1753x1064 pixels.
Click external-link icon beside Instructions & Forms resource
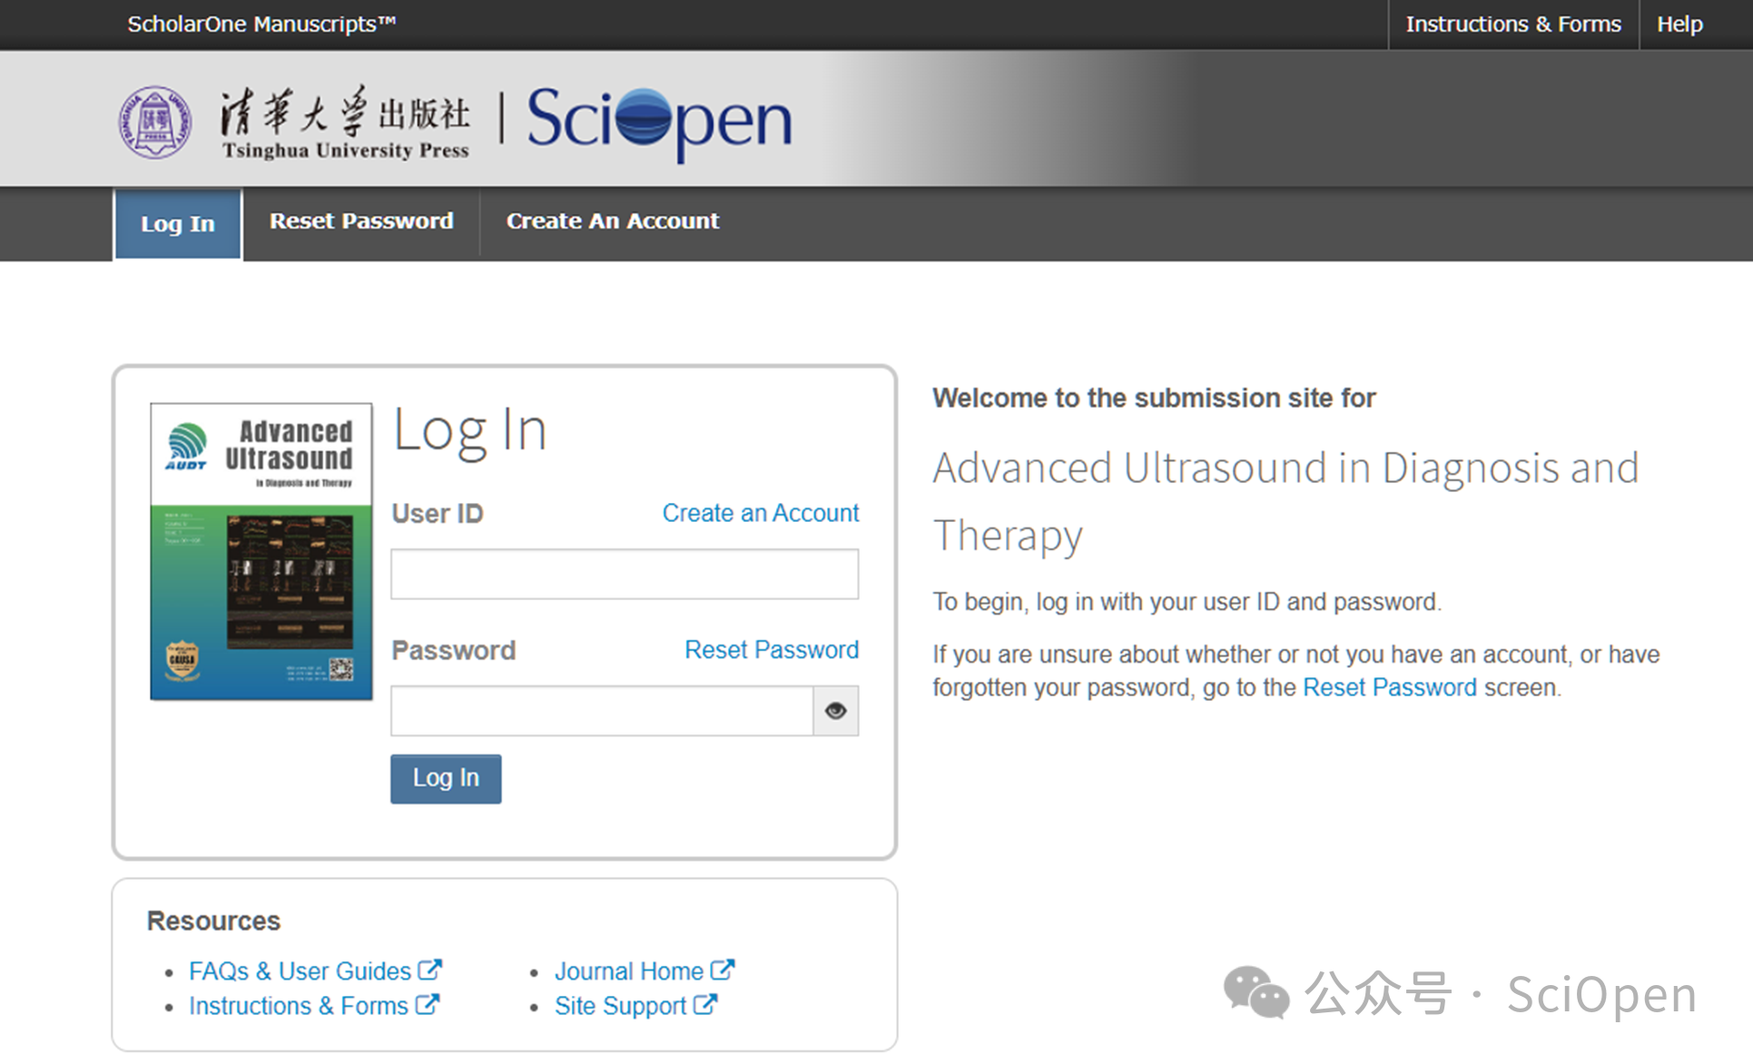(427, 1004)
